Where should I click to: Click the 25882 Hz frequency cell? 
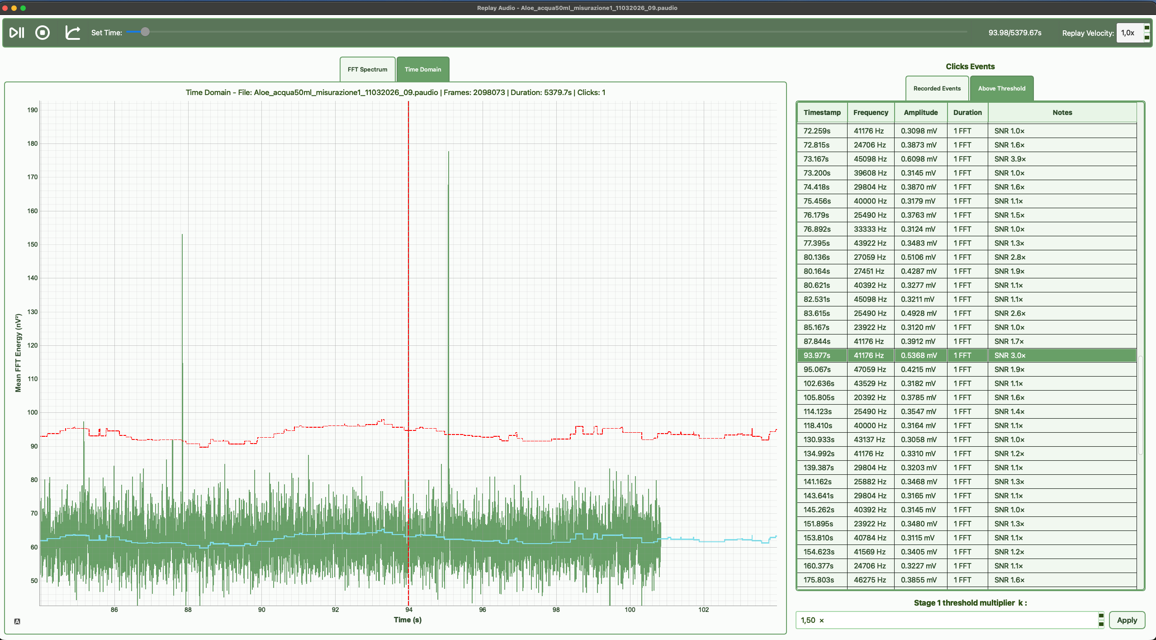[871, 482]
